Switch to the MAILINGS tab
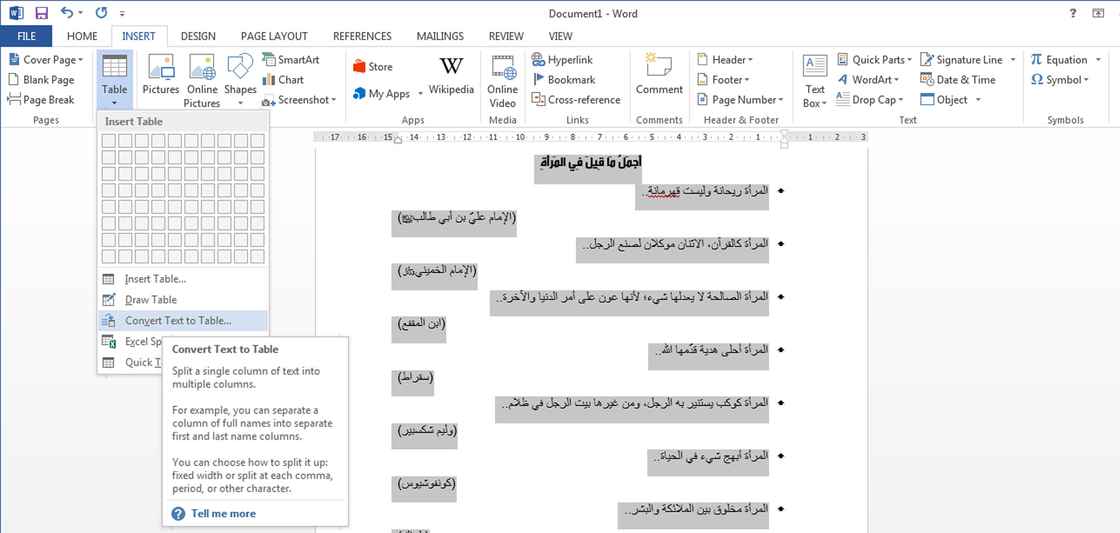1120x533 pixels. [440, 36]
